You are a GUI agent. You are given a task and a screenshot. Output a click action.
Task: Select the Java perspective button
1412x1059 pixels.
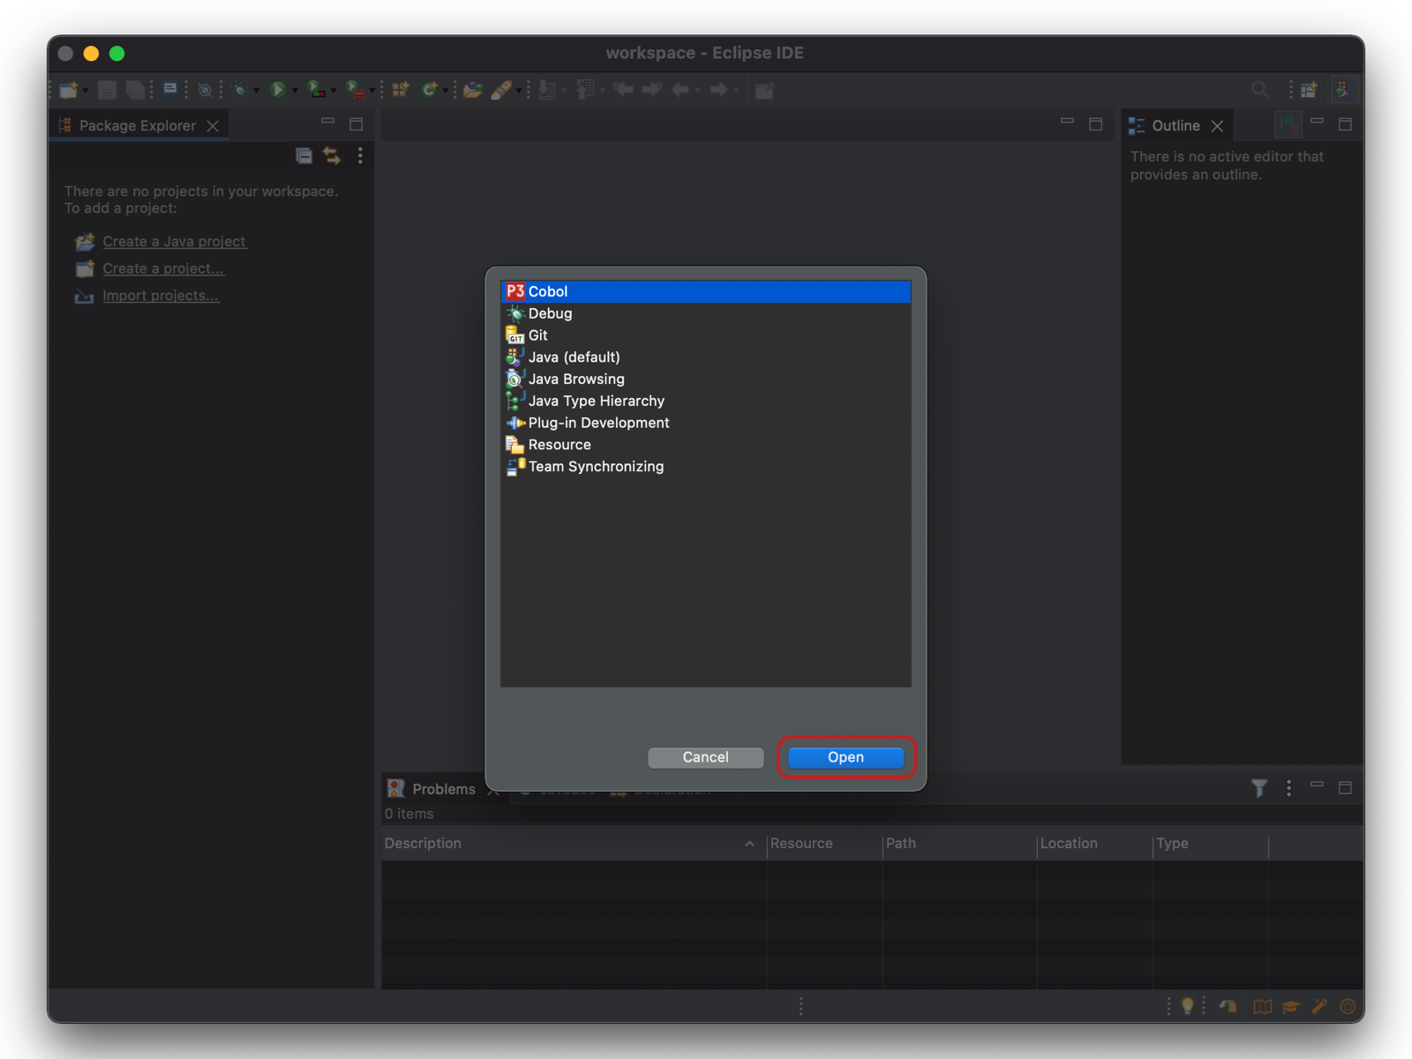[x=1343, y=90]
